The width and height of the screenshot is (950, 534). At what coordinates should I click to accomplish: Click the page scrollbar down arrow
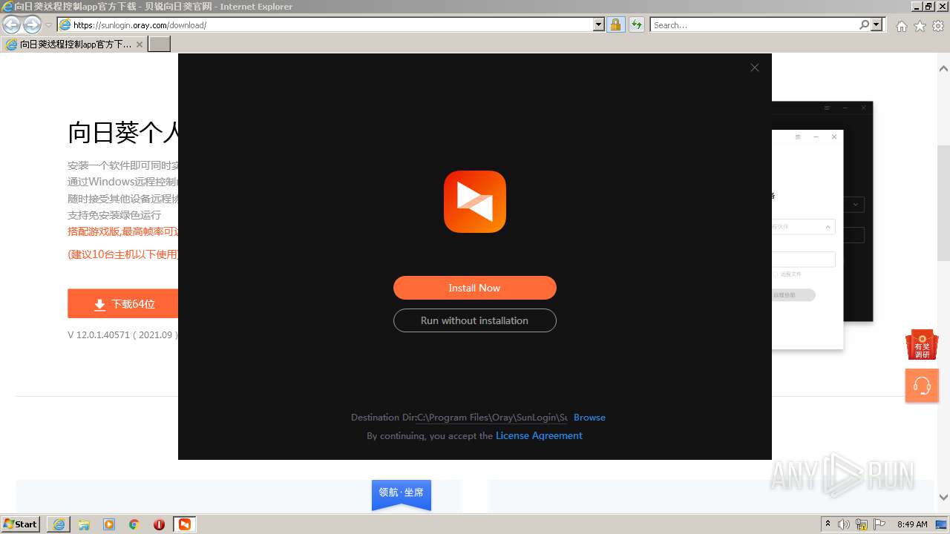point(943,498)
